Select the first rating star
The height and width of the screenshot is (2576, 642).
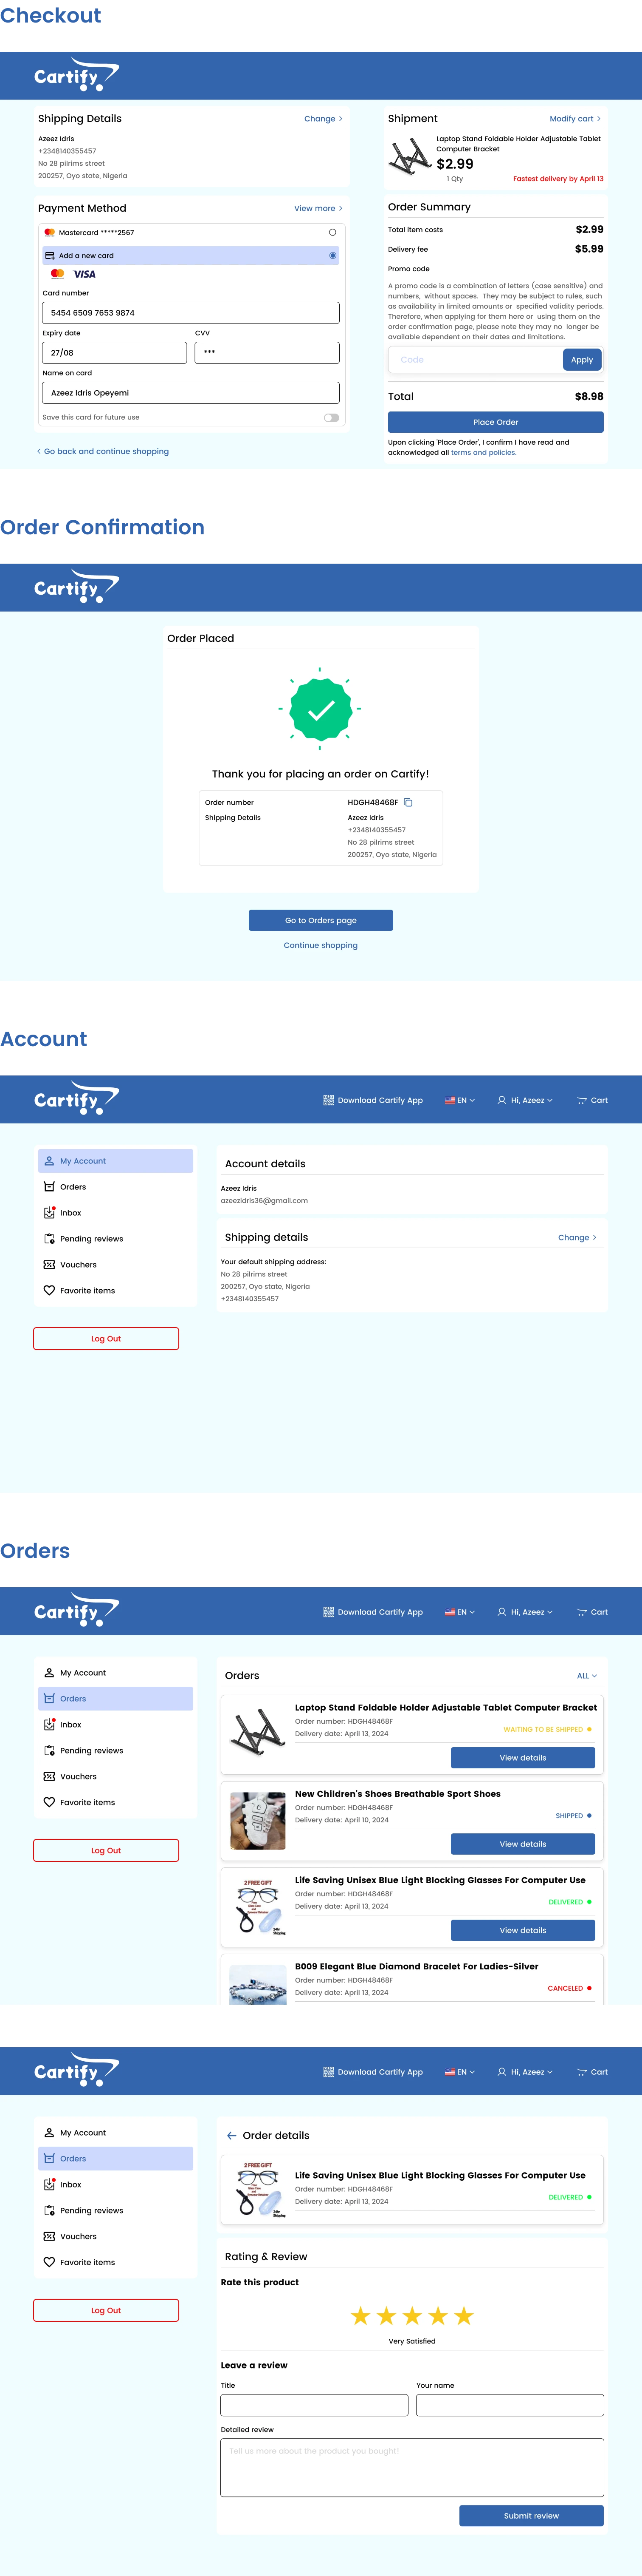tap(360, 2315)
